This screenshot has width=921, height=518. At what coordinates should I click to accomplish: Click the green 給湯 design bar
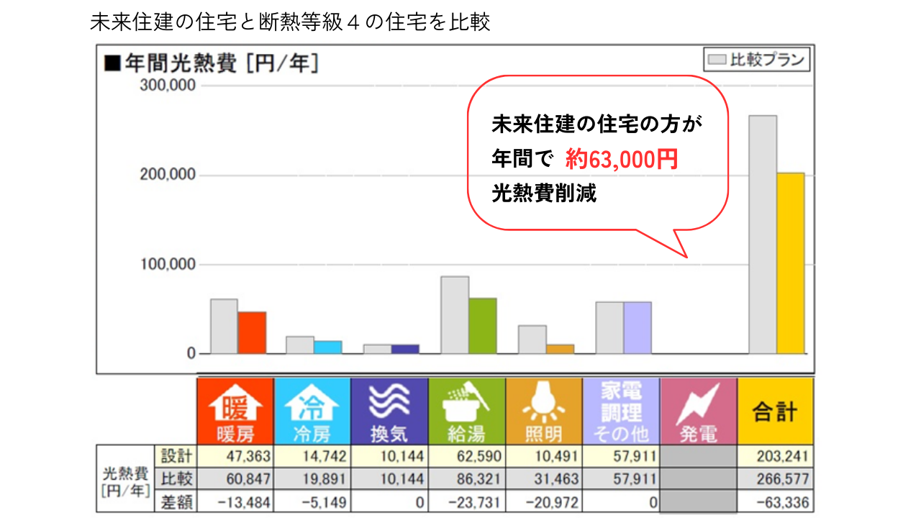pyautogui.click(x=483, y=326)
